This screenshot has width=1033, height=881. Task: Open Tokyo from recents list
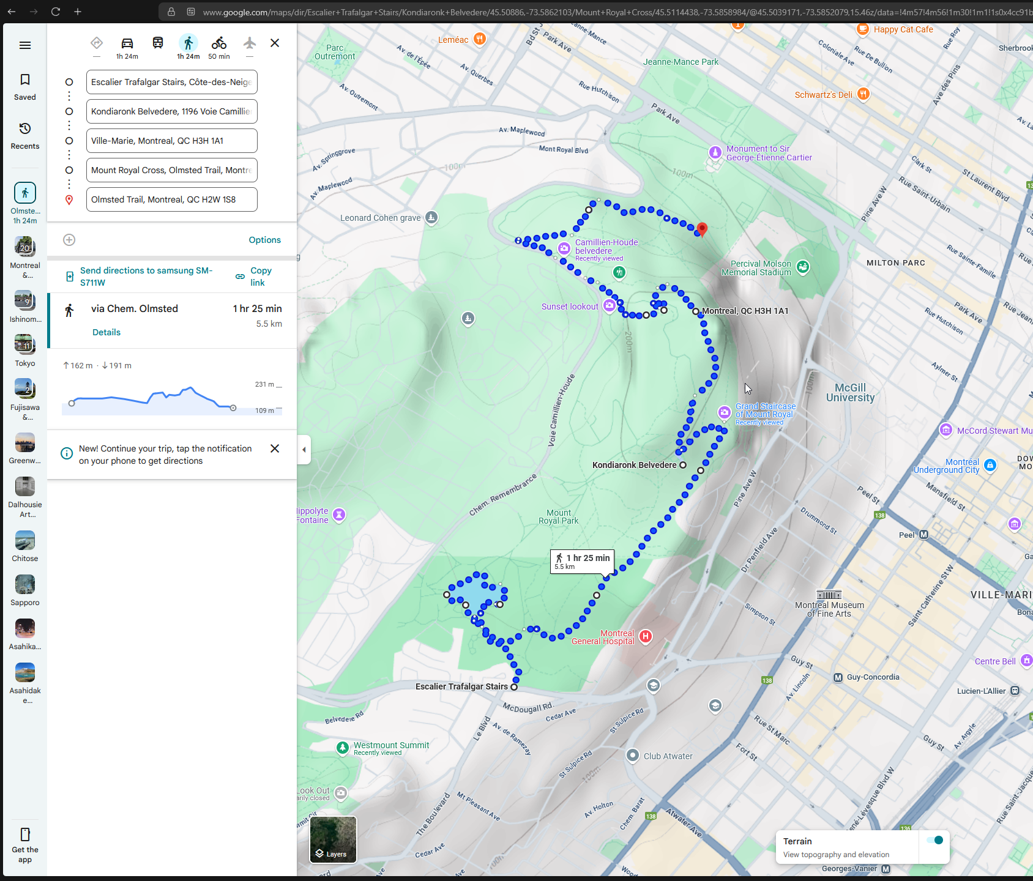[25, 351]
